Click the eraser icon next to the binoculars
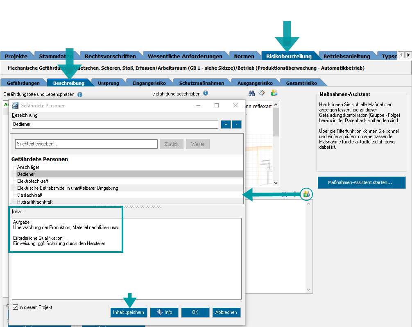 pos(262,93)
